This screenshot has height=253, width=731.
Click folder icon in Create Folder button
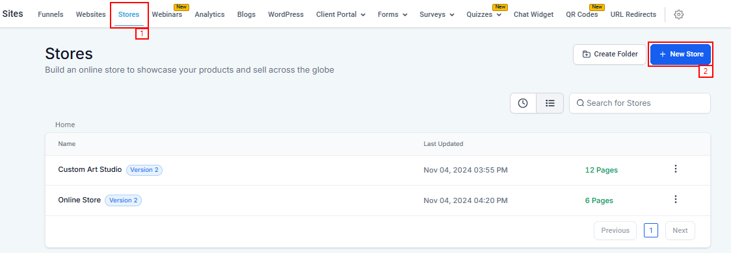(x=587, y=54)
